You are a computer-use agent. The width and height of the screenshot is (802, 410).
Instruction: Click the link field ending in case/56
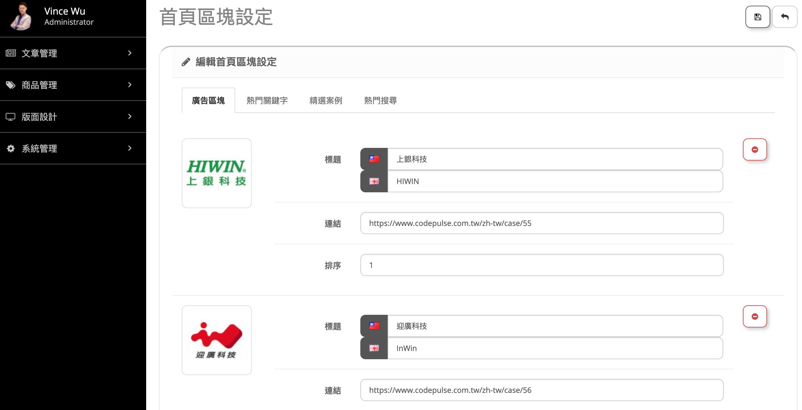coord(542,390)
